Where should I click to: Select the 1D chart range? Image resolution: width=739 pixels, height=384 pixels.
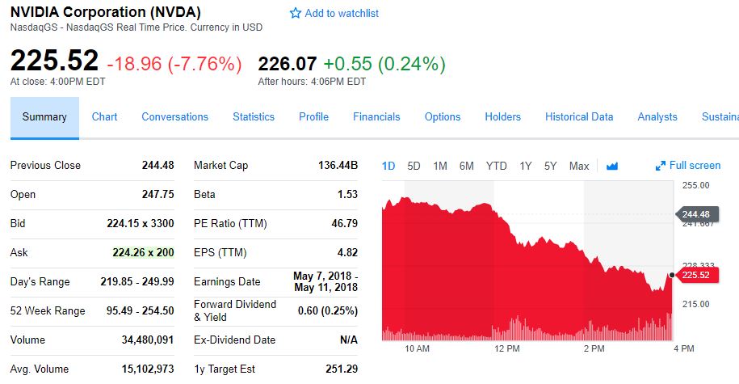[388, 167]
